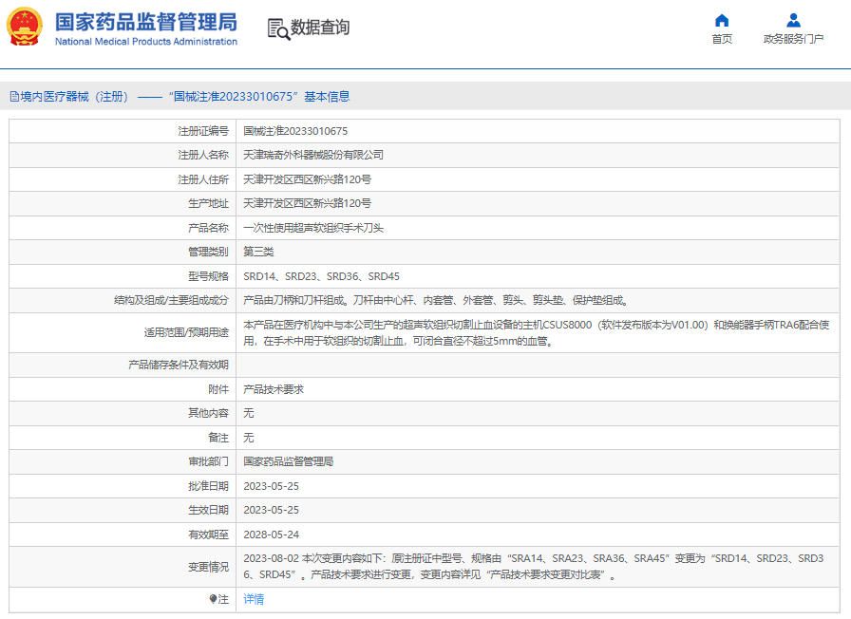Image resolution: width=851 pixels, height=619 pixels.
Task: Click the 变更情况 change description text
Action: point(534,567)
